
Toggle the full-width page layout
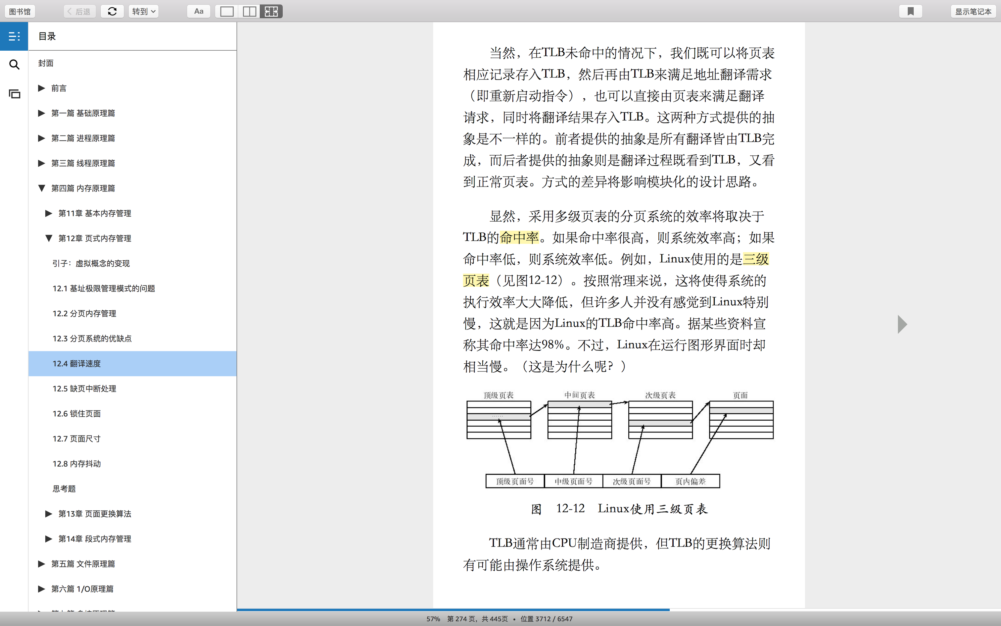(271, 11)
